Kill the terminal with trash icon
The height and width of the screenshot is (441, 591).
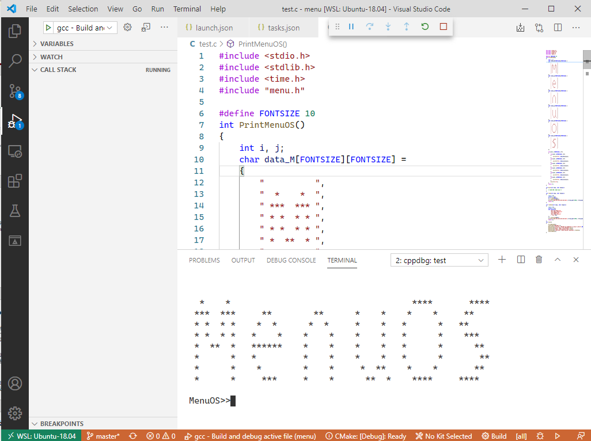pyautogui.click(x=539, y=260)
